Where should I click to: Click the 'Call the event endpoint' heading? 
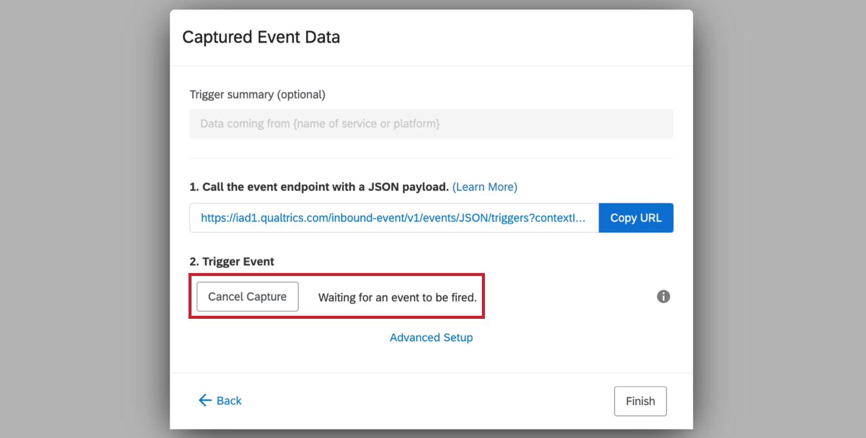click(319, 187)
